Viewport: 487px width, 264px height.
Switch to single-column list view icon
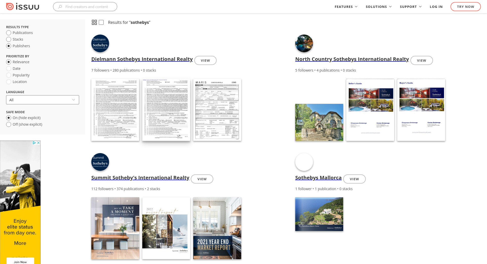pyautogui.click(x=101, y=22)
